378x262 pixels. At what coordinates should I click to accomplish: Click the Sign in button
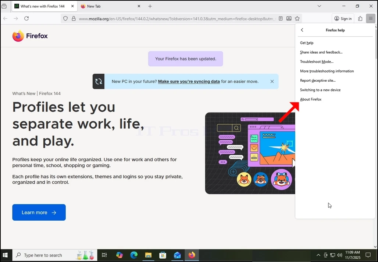click(x=343, y=18)
